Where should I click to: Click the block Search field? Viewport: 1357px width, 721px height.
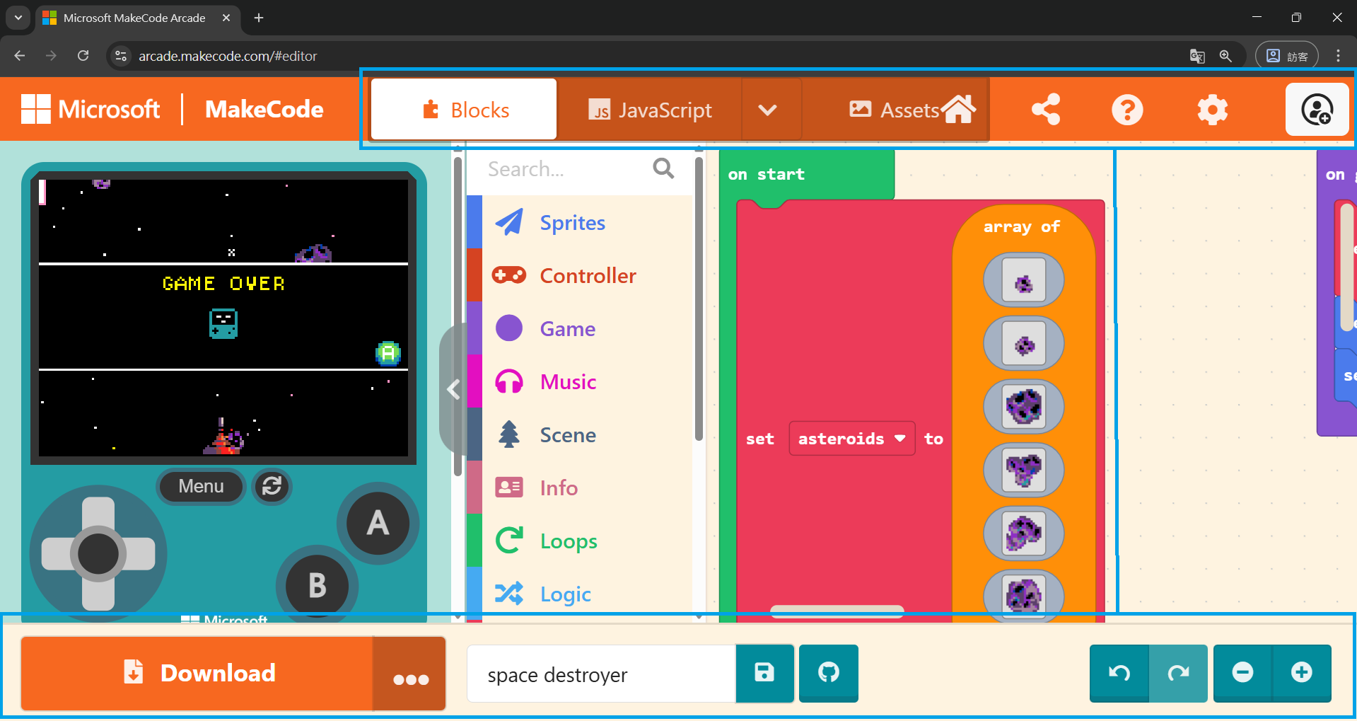coord(566,169)
